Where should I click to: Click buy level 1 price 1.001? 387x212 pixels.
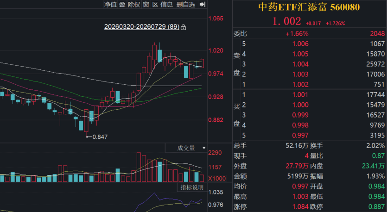click(300, 95)
